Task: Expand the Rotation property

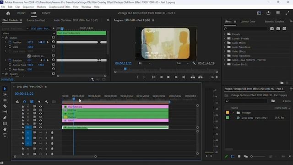Action: [x=5, y=60]
